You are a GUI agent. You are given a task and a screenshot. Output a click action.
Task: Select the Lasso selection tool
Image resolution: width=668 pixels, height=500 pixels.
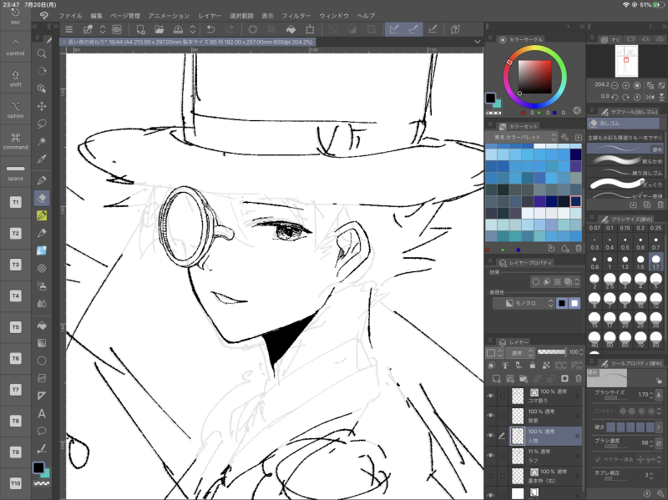pos(42,124)
